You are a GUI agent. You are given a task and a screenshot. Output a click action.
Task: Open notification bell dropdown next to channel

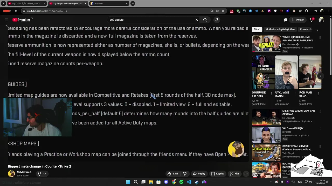tap(42, 174)
